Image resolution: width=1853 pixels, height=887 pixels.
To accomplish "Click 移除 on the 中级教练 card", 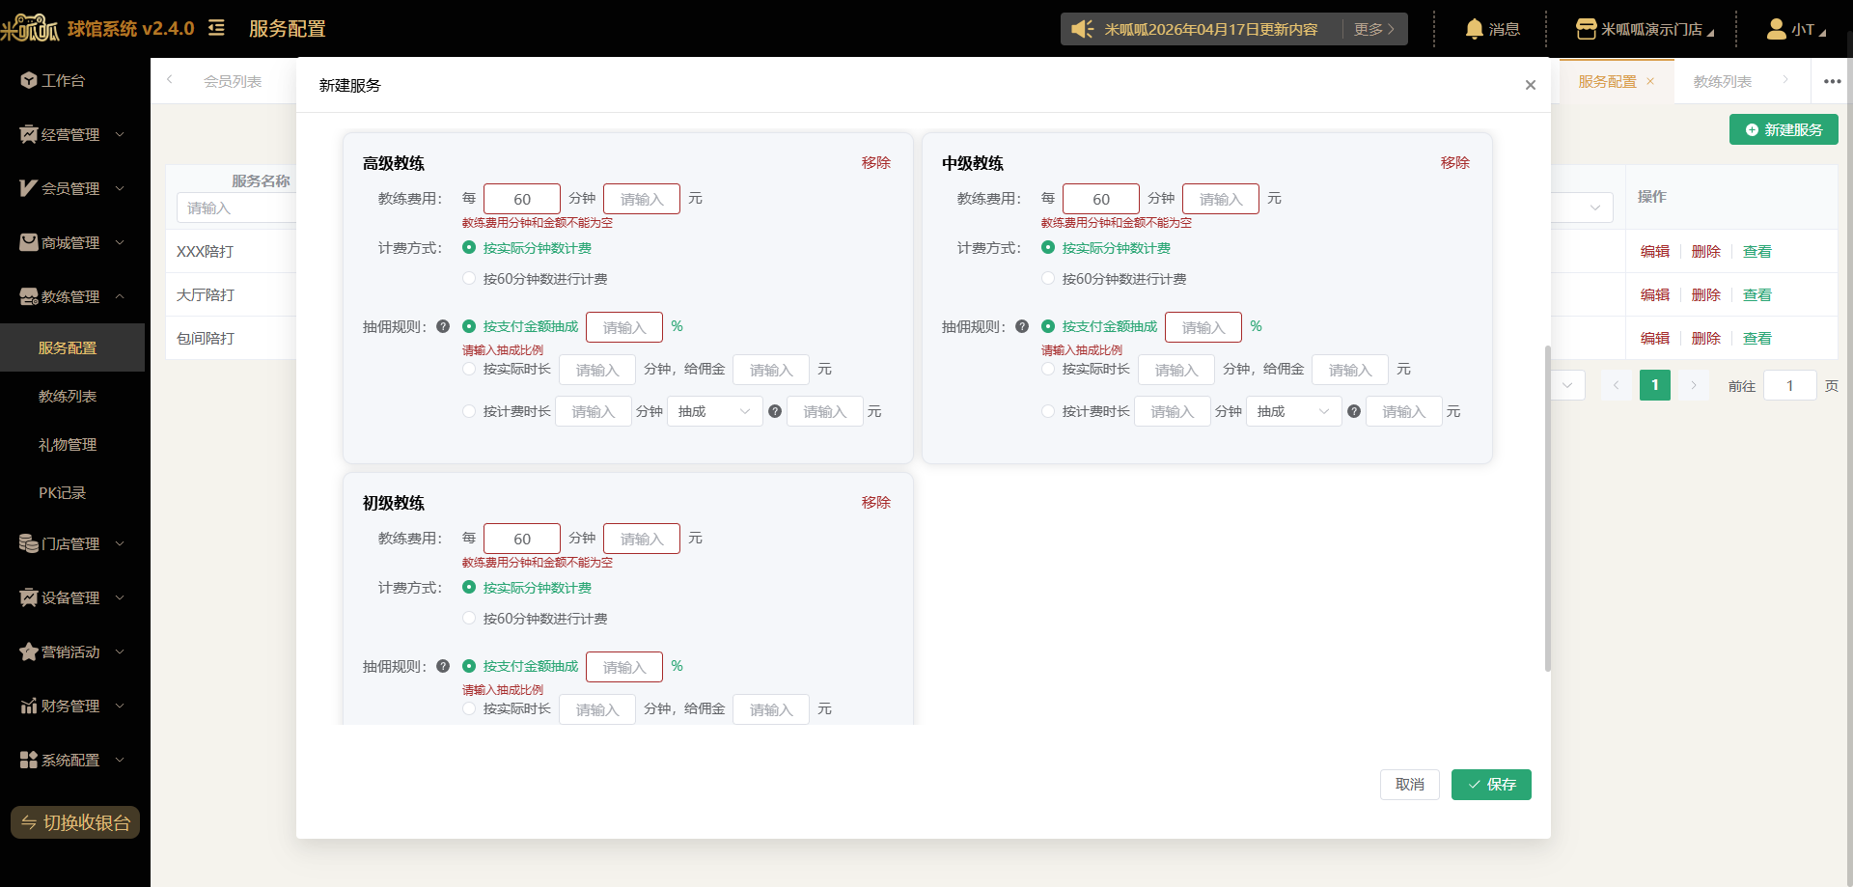I will point(1455,162).
